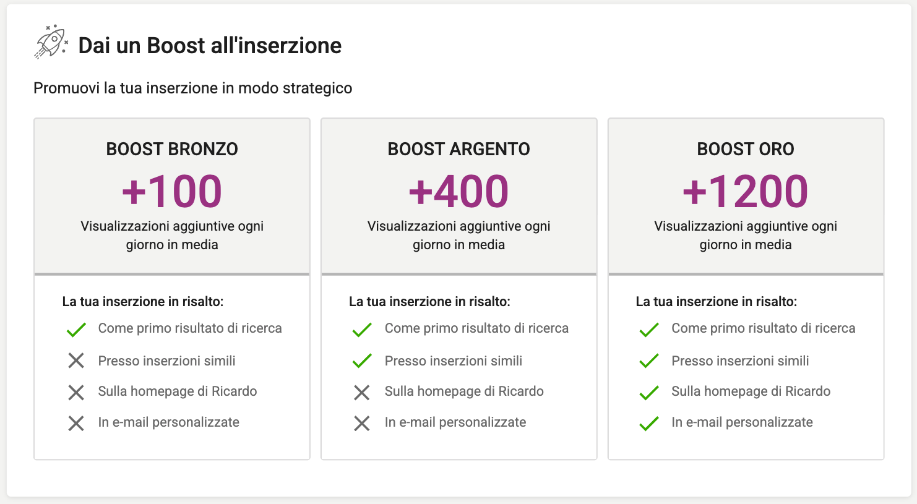Click the Dai un Boost all'inserzione heading
917x504 pixels.
[x=210, y=45]
